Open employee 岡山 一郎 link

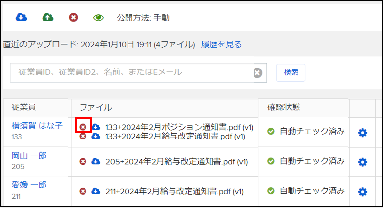point(29,155)
